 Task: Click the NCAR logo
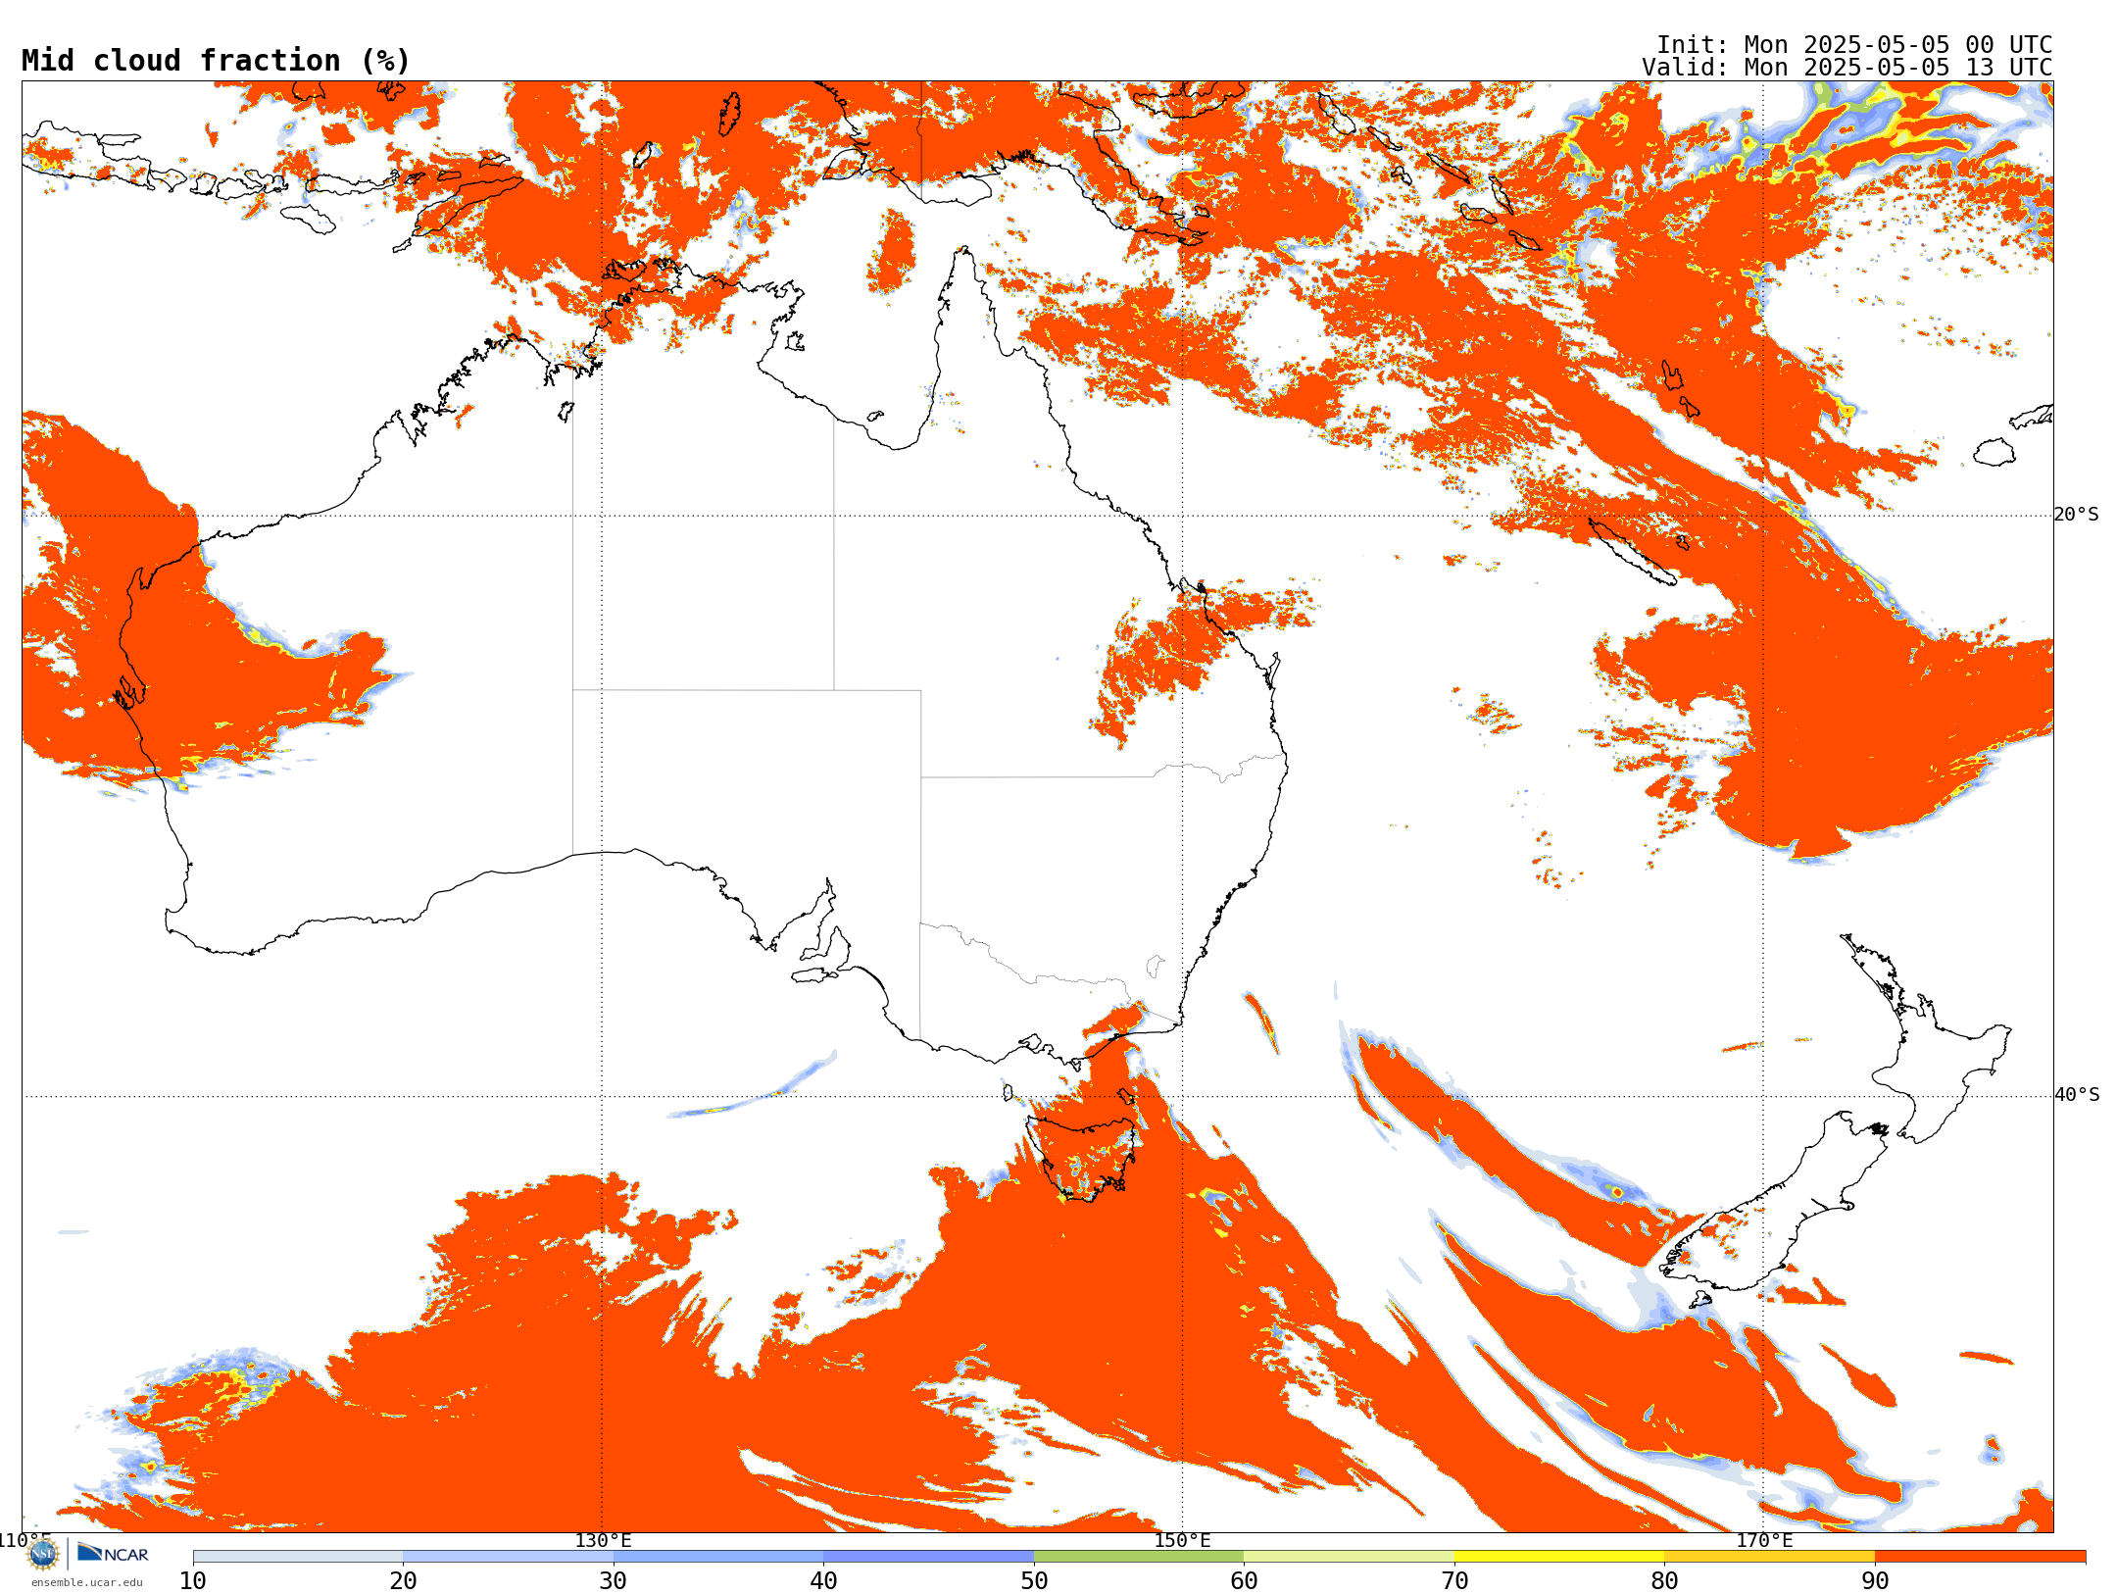(113, 1553)
